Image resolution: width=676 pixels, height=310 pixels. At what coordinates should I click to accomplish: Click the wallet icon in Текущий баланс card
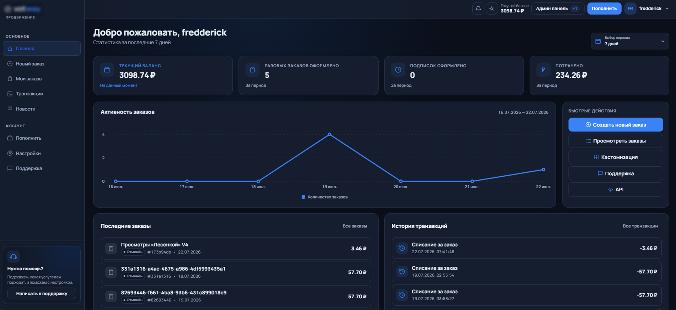coord(107,70)
